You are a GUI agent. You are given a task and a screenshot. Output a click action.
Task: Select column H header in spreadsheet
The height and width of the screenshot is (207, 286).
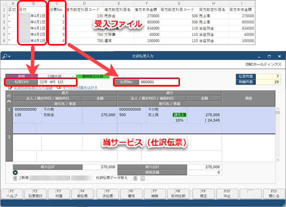coord(213,3)
